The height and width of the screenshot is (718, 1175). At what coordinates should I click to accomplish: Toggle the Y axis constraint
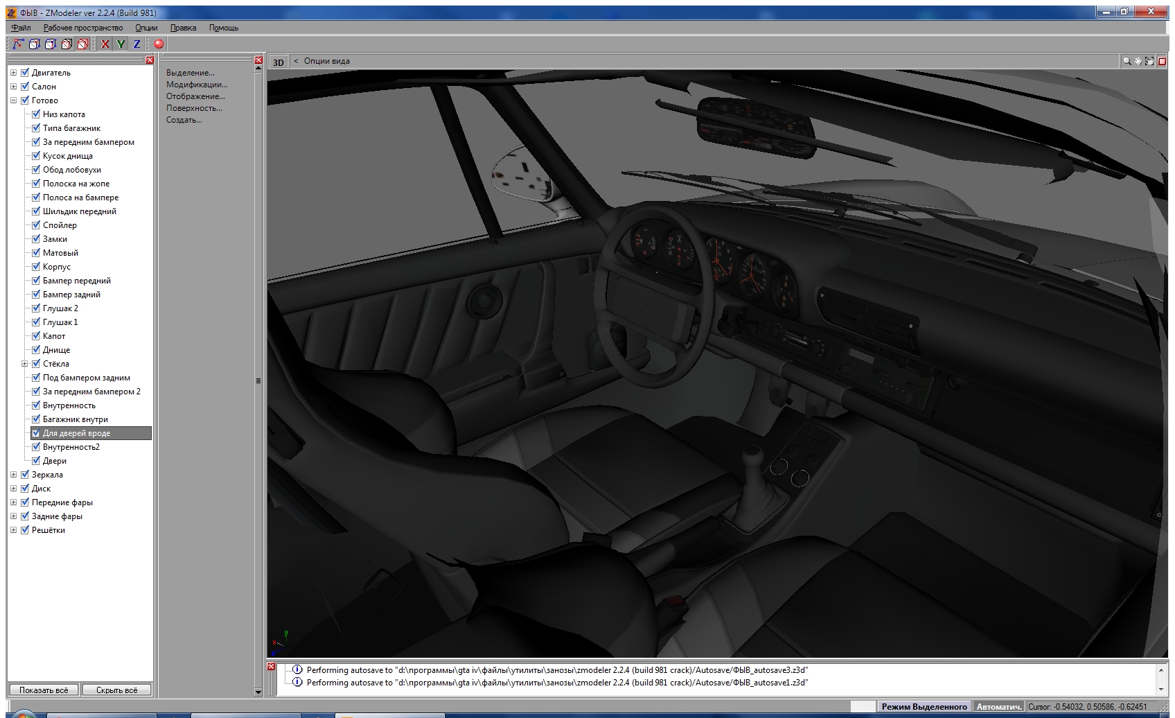click(121, 44)
